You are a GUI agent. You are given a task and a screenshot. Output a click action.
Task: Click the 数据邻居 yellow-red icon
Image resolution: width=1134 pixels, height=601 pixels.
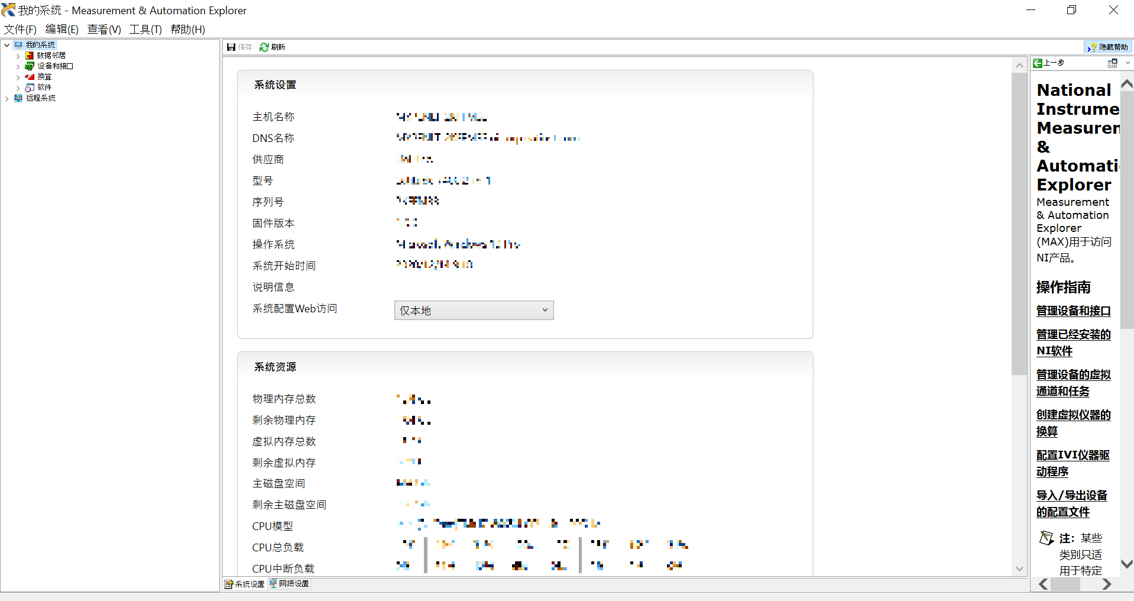coord(30,56)
